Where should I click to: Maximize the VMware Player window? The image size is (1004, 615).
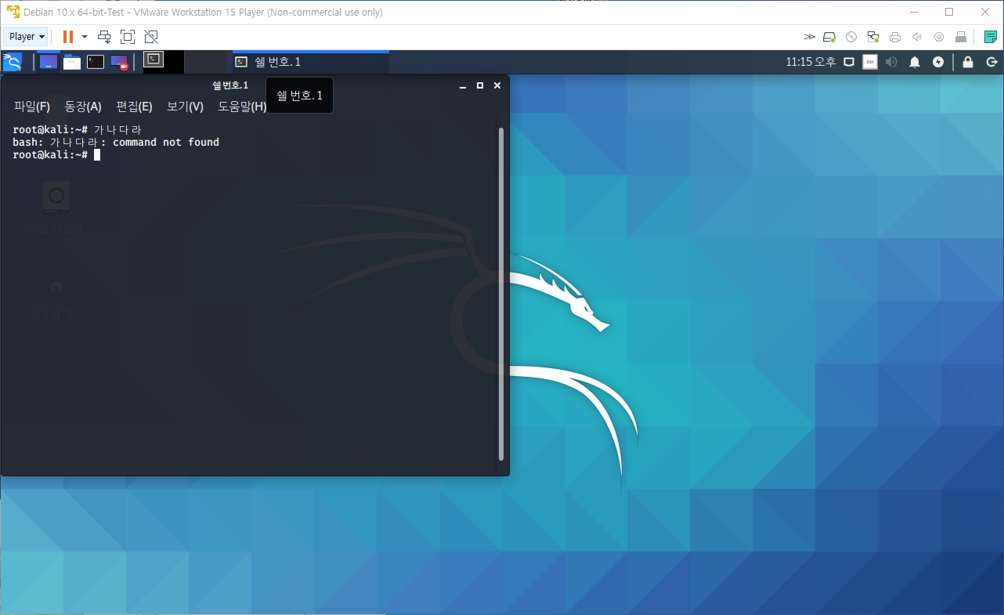pos(949,12)
